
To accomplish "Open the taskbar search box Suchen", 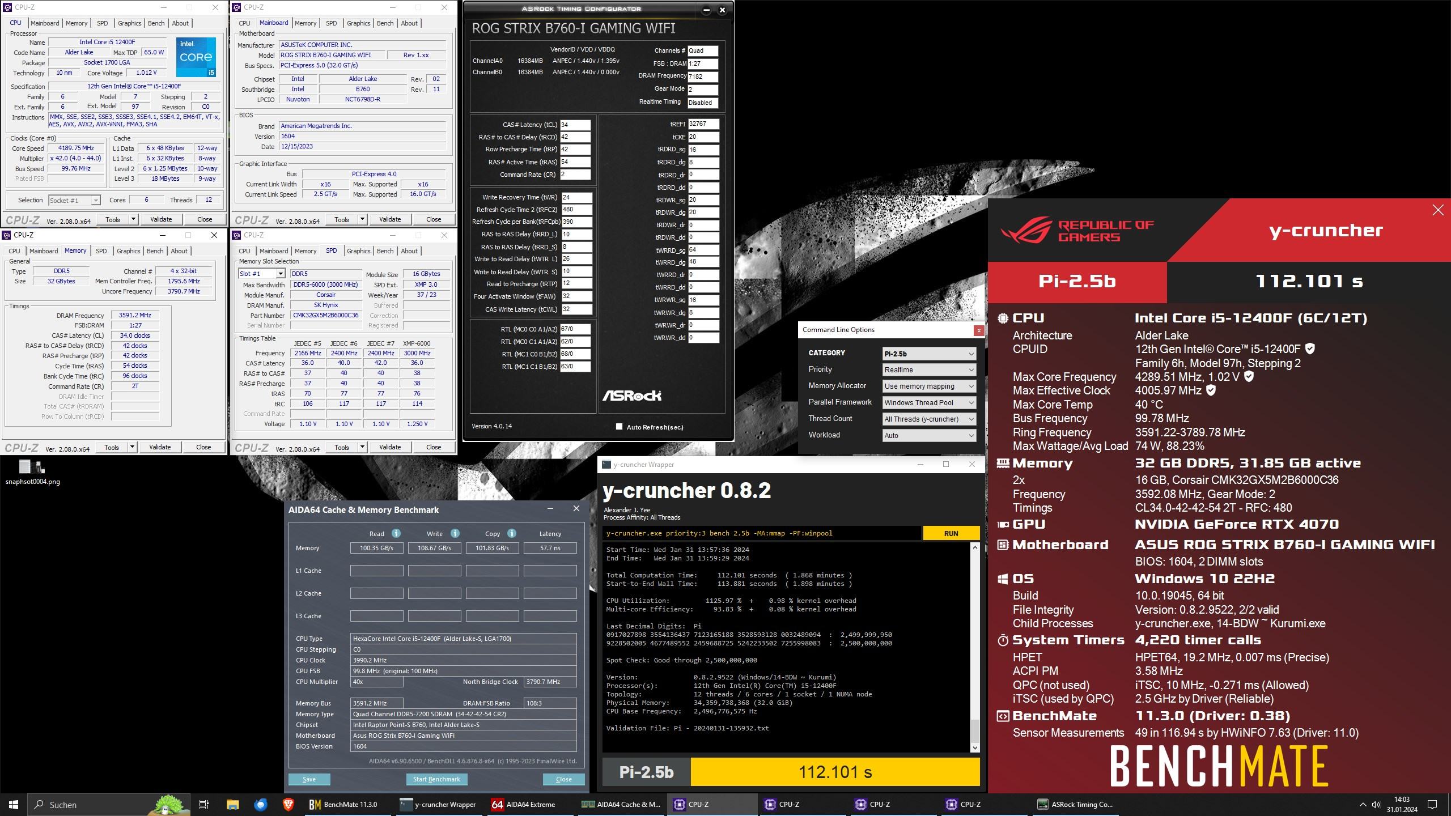I will 108,804.
